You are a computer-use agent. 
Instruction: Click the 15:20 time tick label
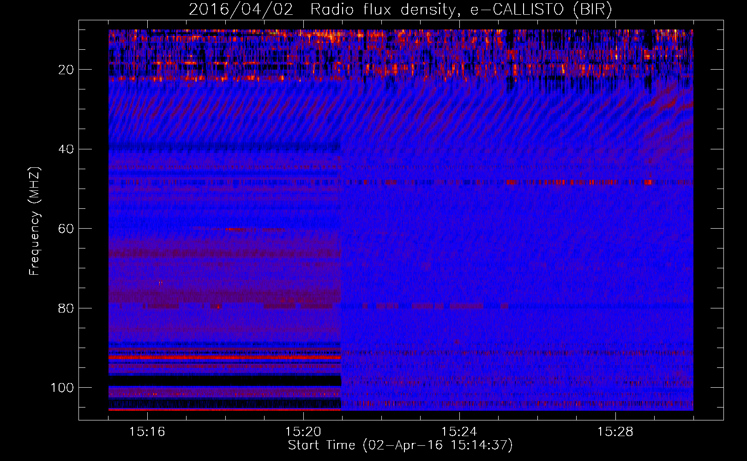pos(303,432)
